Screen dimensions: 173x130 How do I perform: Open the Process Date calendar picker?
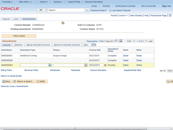click(x=105, y=65)
